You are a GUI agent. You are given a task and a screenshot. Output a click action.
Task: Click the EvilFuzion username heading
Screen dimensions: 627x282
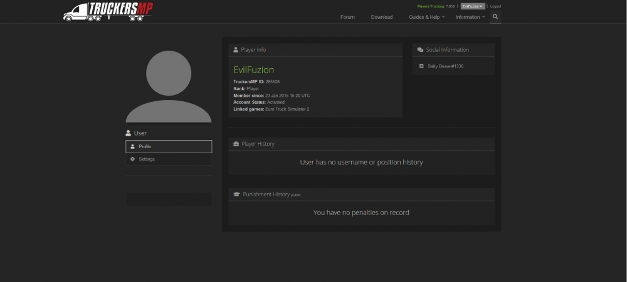click(x=253, y=70)
